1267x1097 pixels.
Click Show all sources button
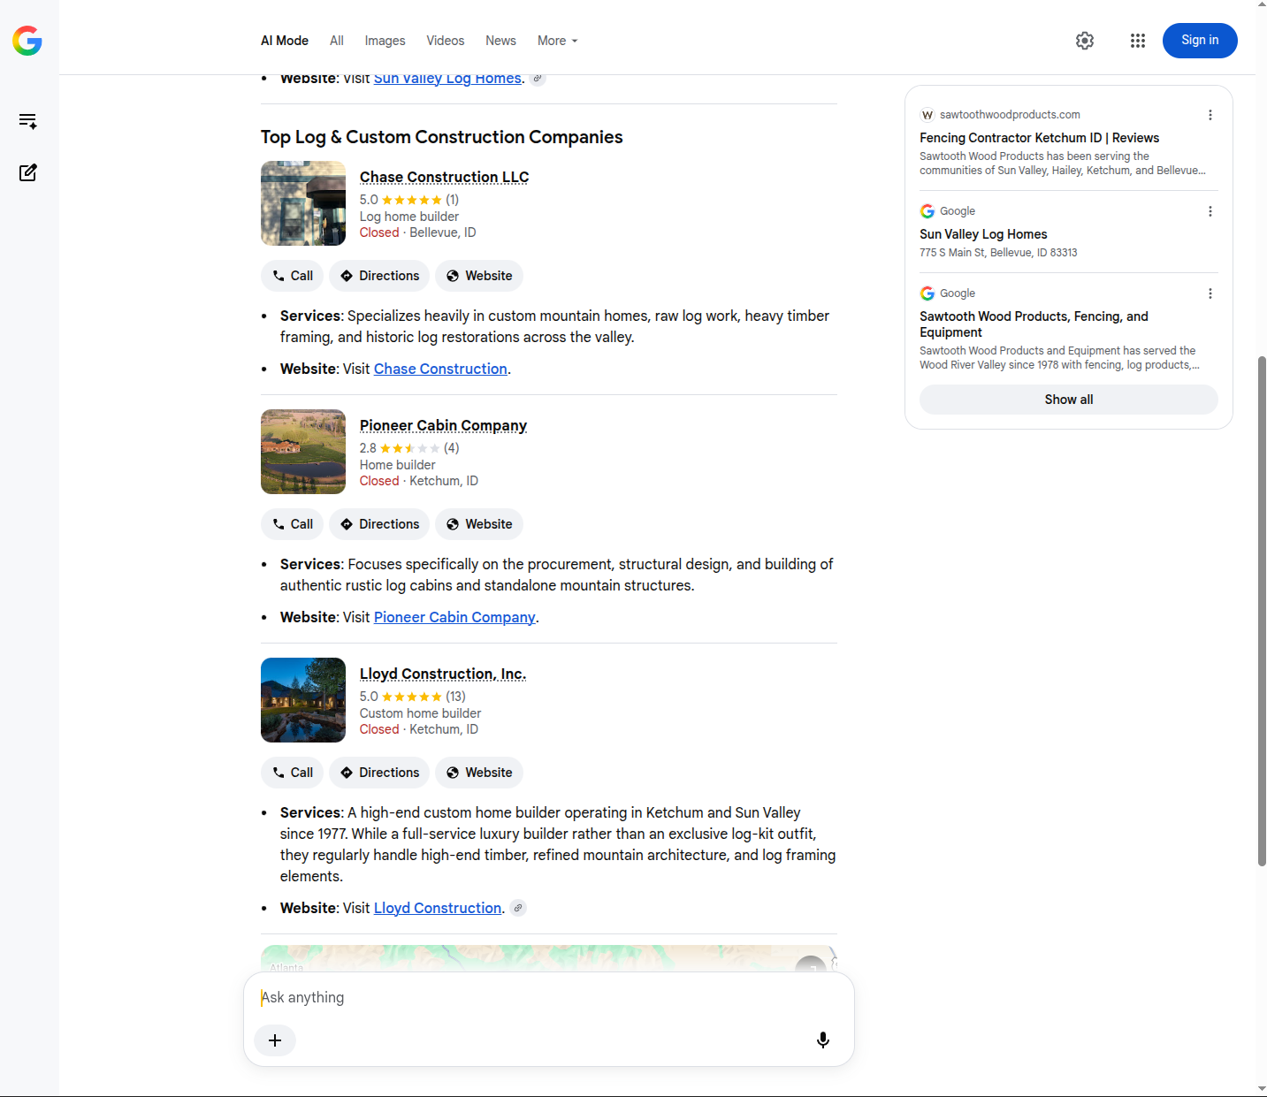click(1069, 400)
